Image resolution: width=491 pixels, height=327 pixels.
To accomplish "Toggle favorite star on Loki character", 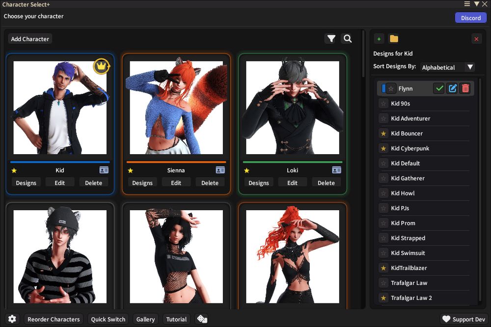I will coord(247,170).
